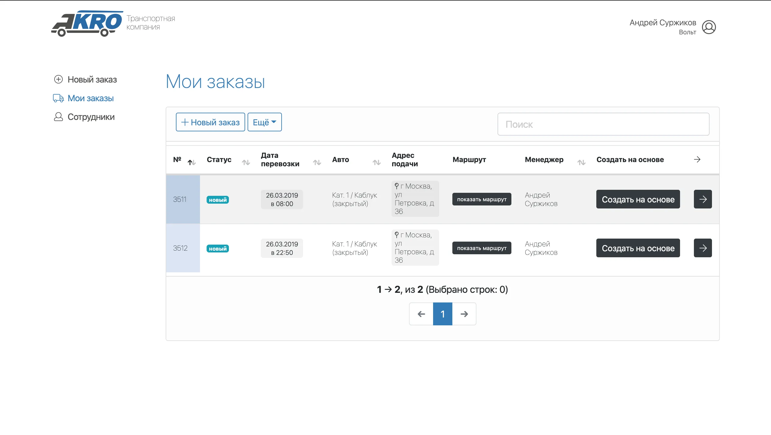Viewport: 771px width, 435px height.
Task: Sort table by № column
Action: point(192,162)
